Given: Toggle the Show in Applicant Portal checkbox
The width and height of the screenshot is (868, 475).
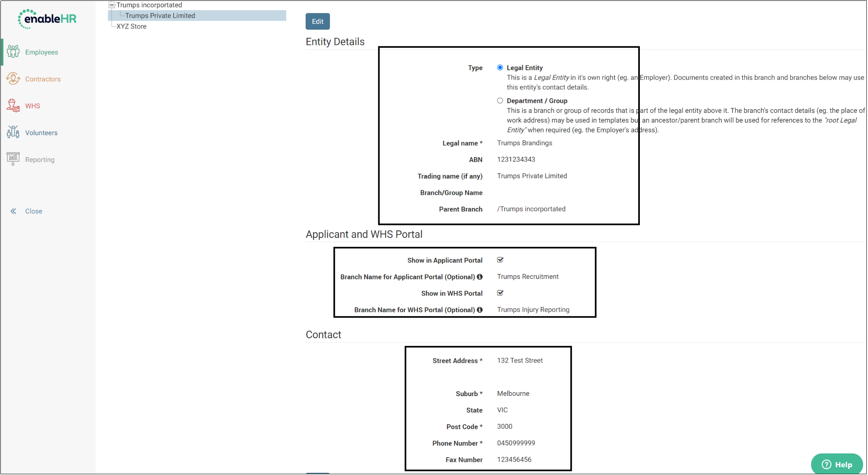Looking at the screenshot, I should (500, 260).
